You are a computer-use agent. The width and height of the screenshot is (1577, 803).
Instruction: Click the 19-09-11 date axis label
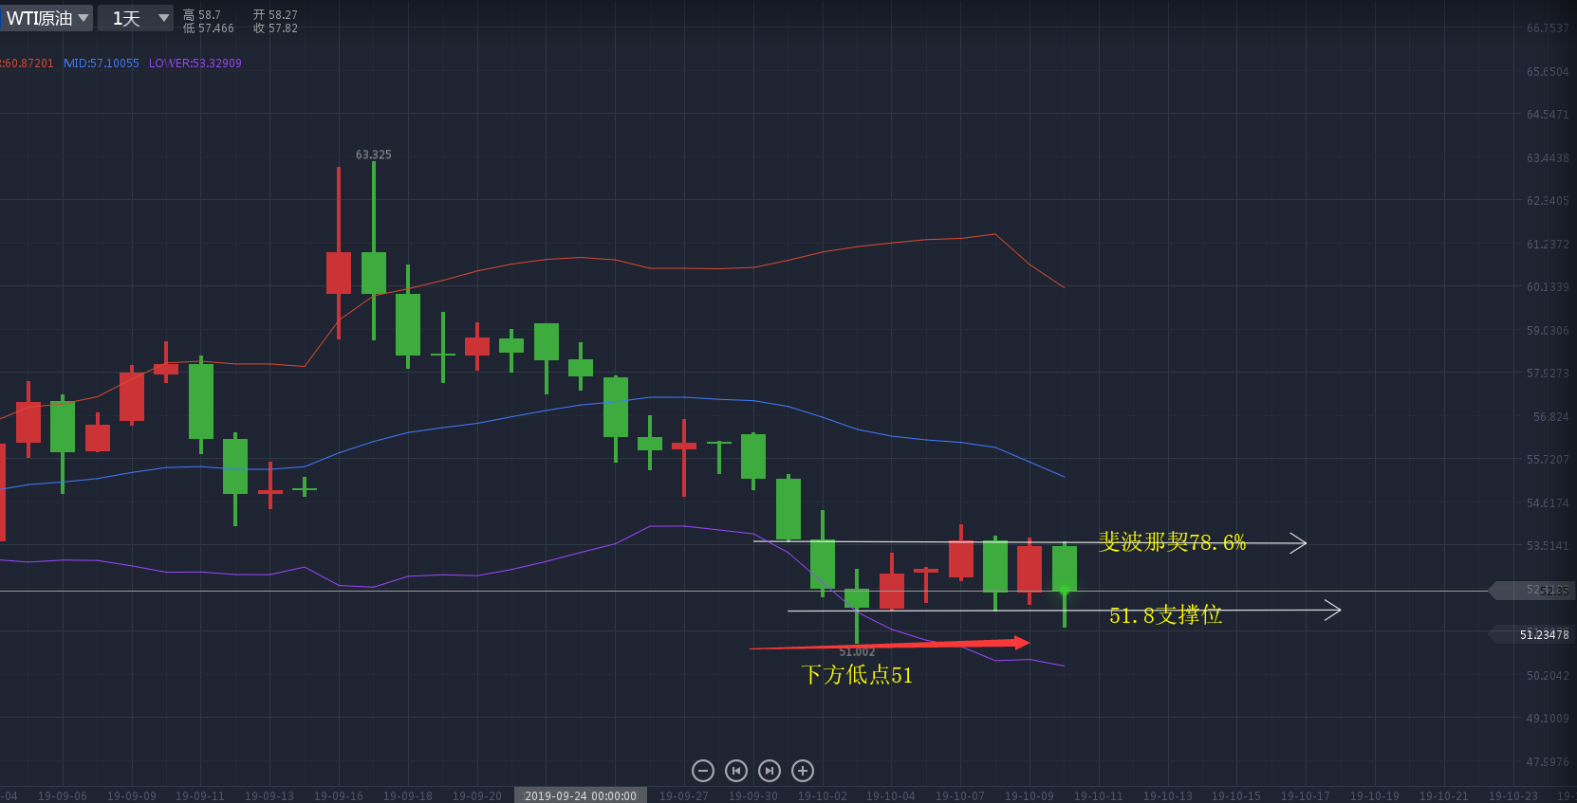point(200,796)
